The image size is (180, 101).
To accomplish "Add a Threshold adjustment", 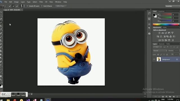I will 166,40.
